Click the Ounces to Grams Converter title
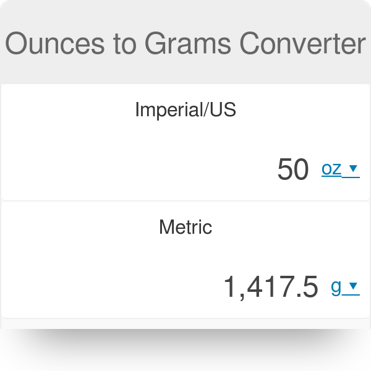Viewport: 371px width, 371px height. tap(185, 43)
